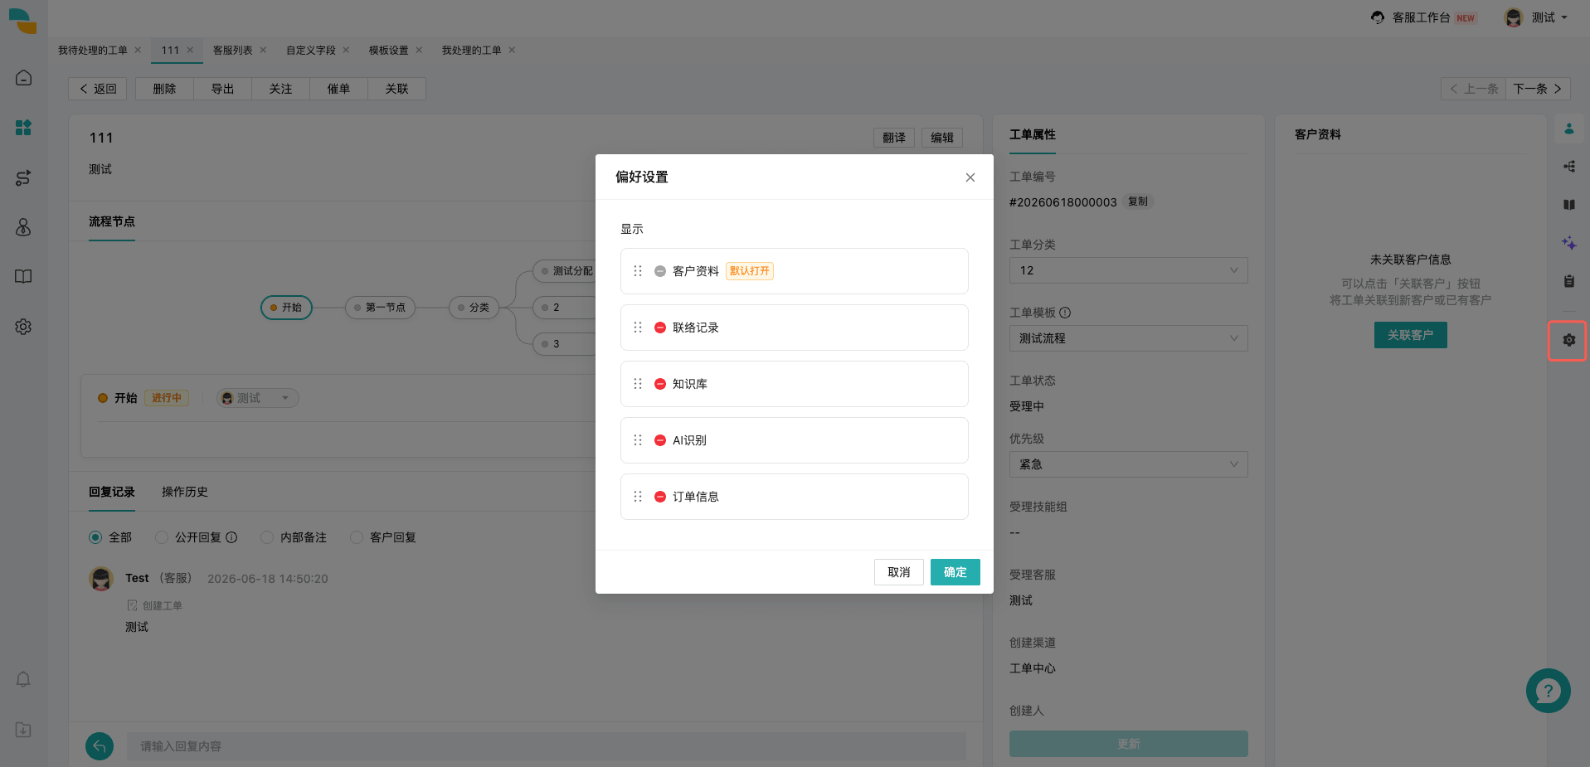Click the 导出 button
This screenshot has height=767, width=1590.
pos(222,89)
